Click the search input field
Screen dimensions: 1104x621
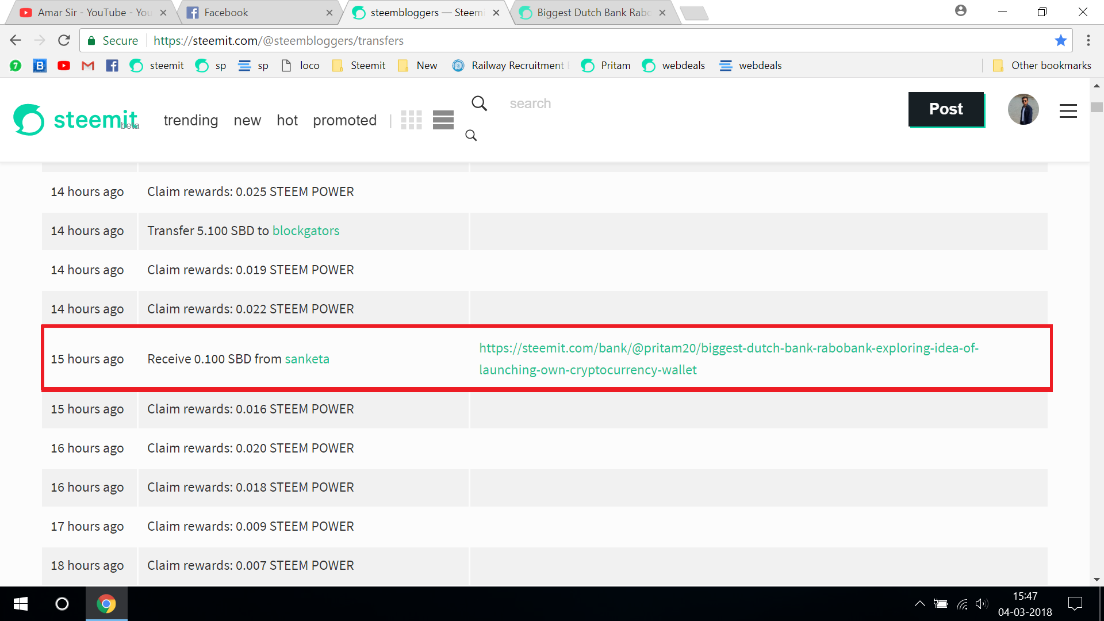[575, 103]
